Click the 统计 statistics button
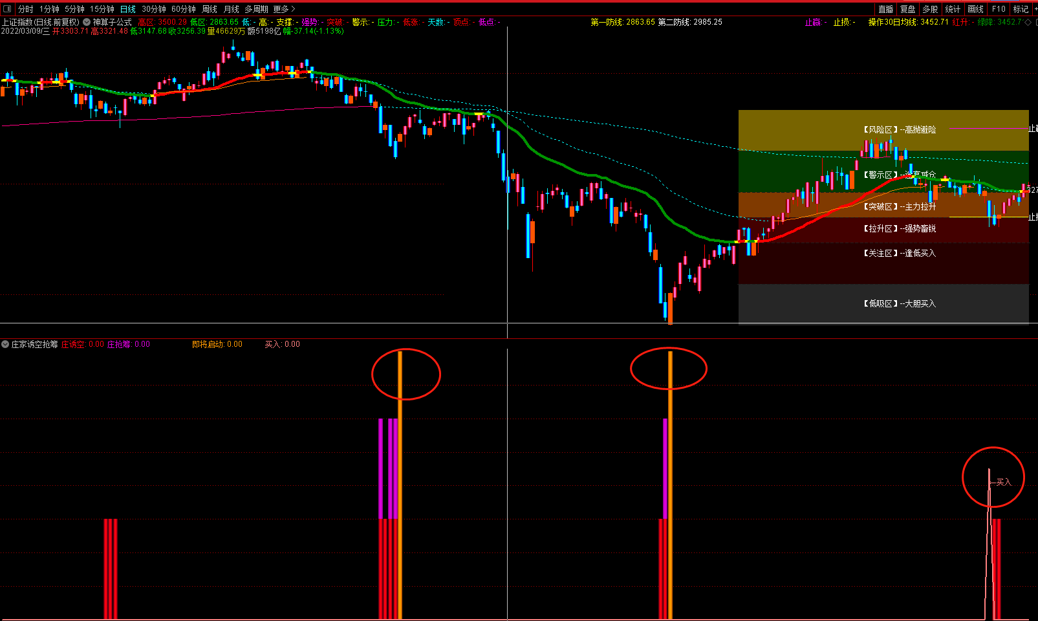 953,9
